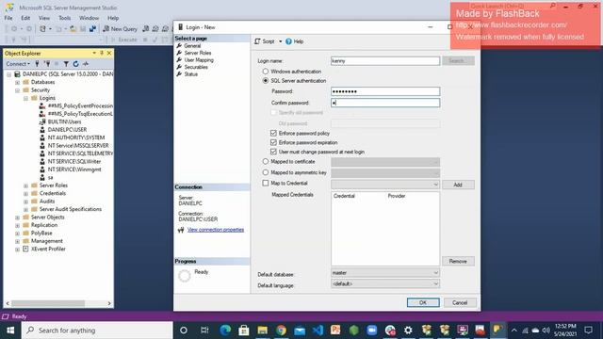Image resolution: width=603 pixels, height=339 pixels.
Task: Click the Database Engine Query icon beside New Query
Action: pyautogui.click(x=145, y=29)
